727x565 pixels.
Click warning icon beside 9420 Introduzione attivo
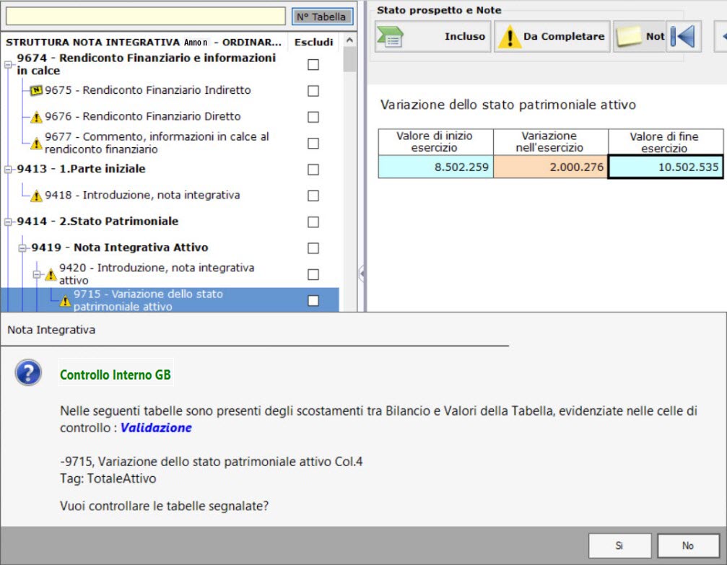click(x=51, y=276)
